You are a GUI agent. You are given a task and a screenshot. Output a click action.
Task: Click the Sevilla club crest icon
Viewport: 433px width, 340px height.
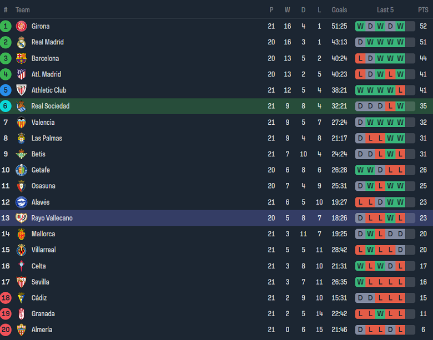(21, 282)
